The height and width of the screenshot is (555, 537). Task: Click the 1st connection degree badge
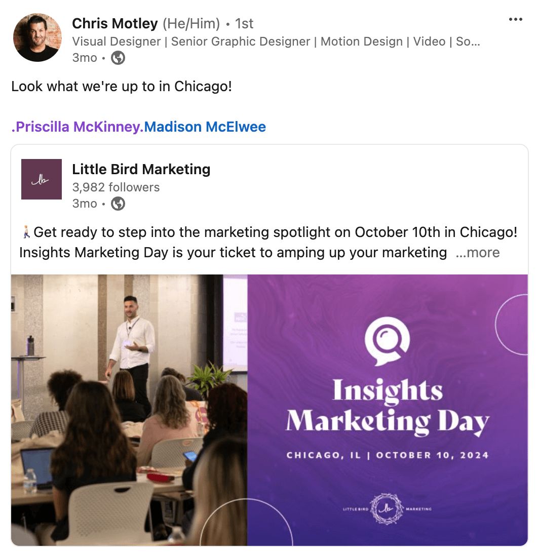(x=244, y=24)
